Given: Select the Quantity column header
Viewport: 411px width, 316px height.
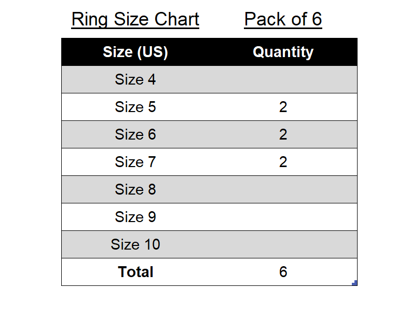Looking at the screenshot, I should [283, 52].
